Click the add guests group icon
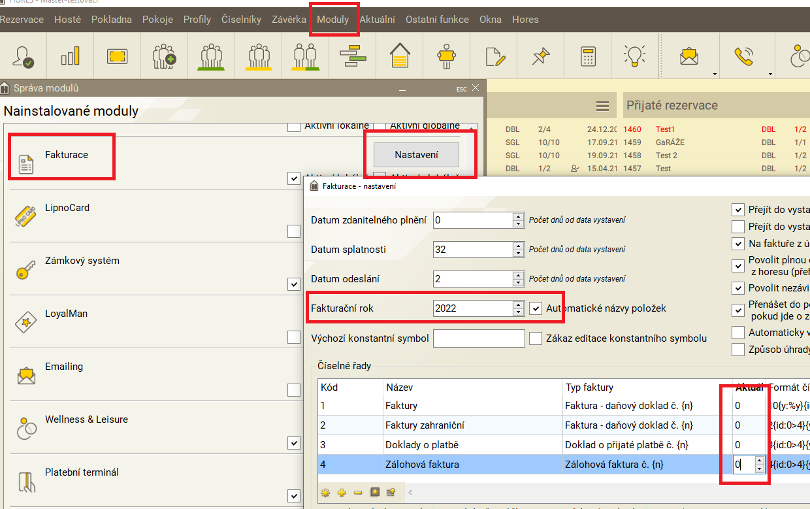Image resolution: width=810 pixels, height=509 pixels. (164, 57)
